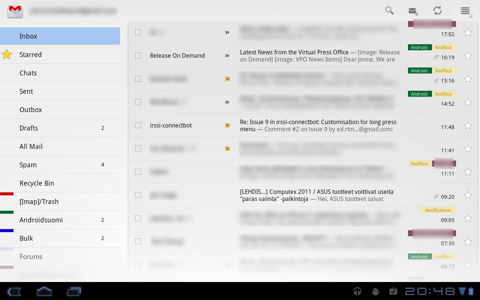Tap the checkmark briefcase notification icon

tap(393, 291)
